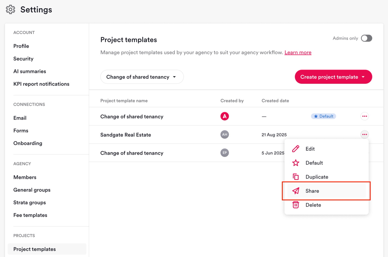Expand the Create project template button arrow

point(363,77)
